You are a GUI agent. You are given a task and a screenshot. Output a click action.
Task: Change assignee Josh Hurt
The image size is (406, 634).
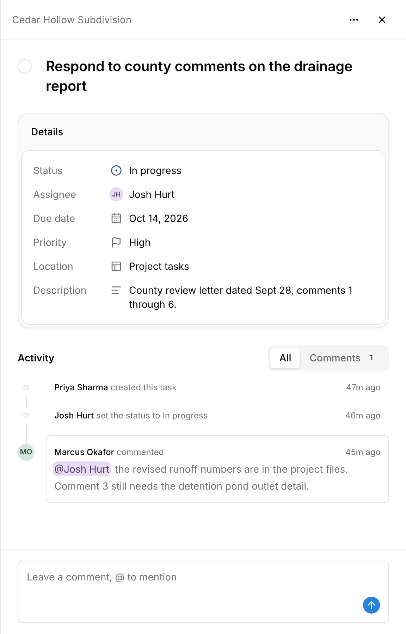tap(152, 194)
